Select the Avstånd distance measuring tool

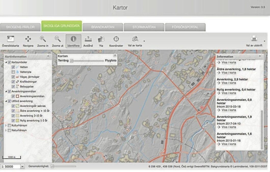[88, 39]
